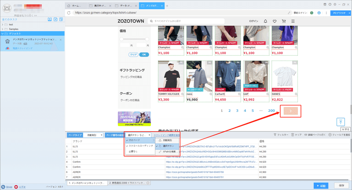Click the scroll-to-top arrow button

[x=341, y=122]
